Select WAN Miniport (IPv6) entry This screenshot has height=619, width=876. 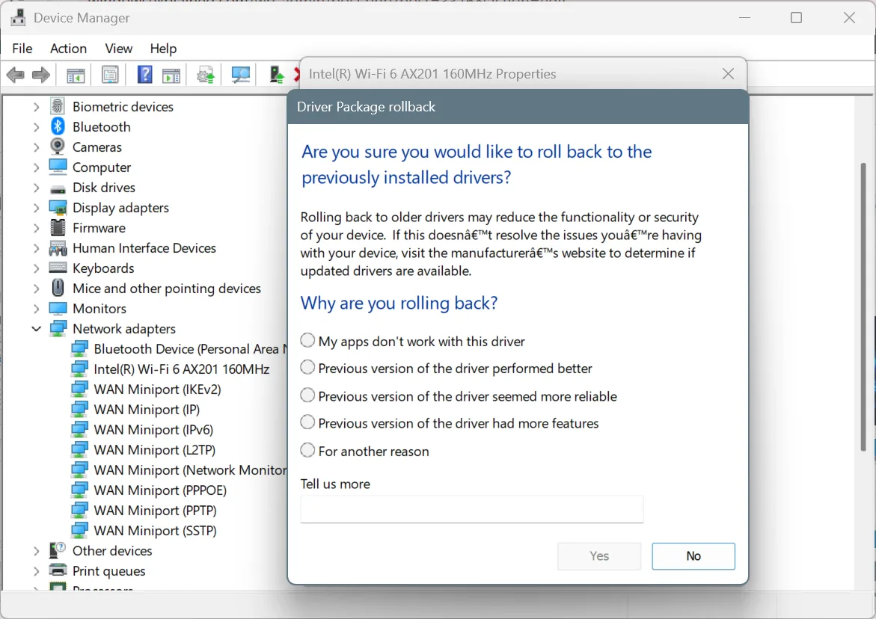[153, 430]
